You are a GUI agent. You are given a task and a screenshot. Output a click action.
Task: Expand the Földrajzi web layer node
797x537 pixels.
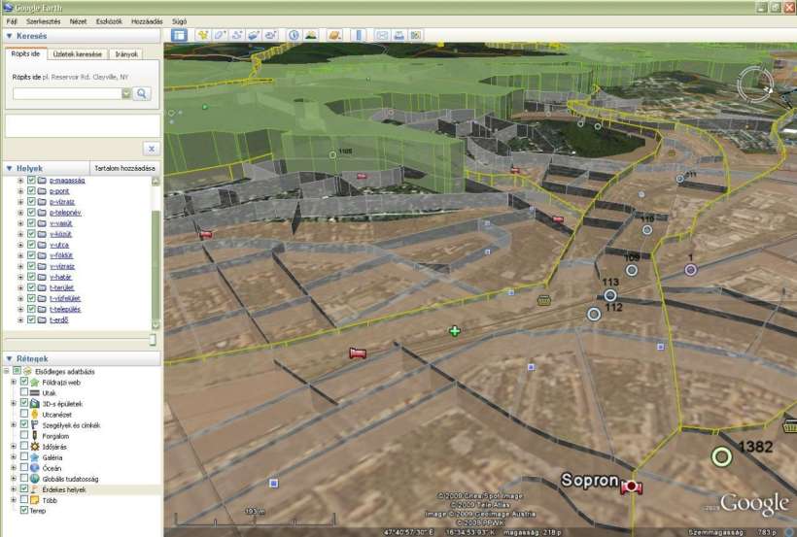[x=14, y=382]
